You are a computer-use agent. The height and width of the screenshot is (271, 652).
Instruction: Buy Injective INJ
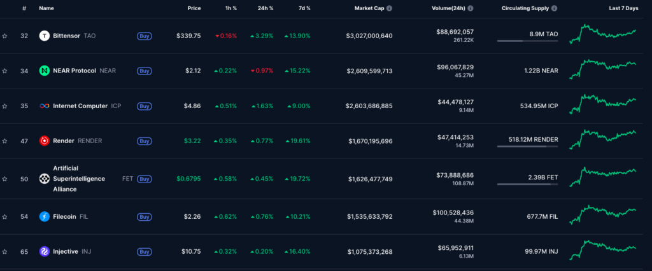pyautogui.click(x=145, y=252)
